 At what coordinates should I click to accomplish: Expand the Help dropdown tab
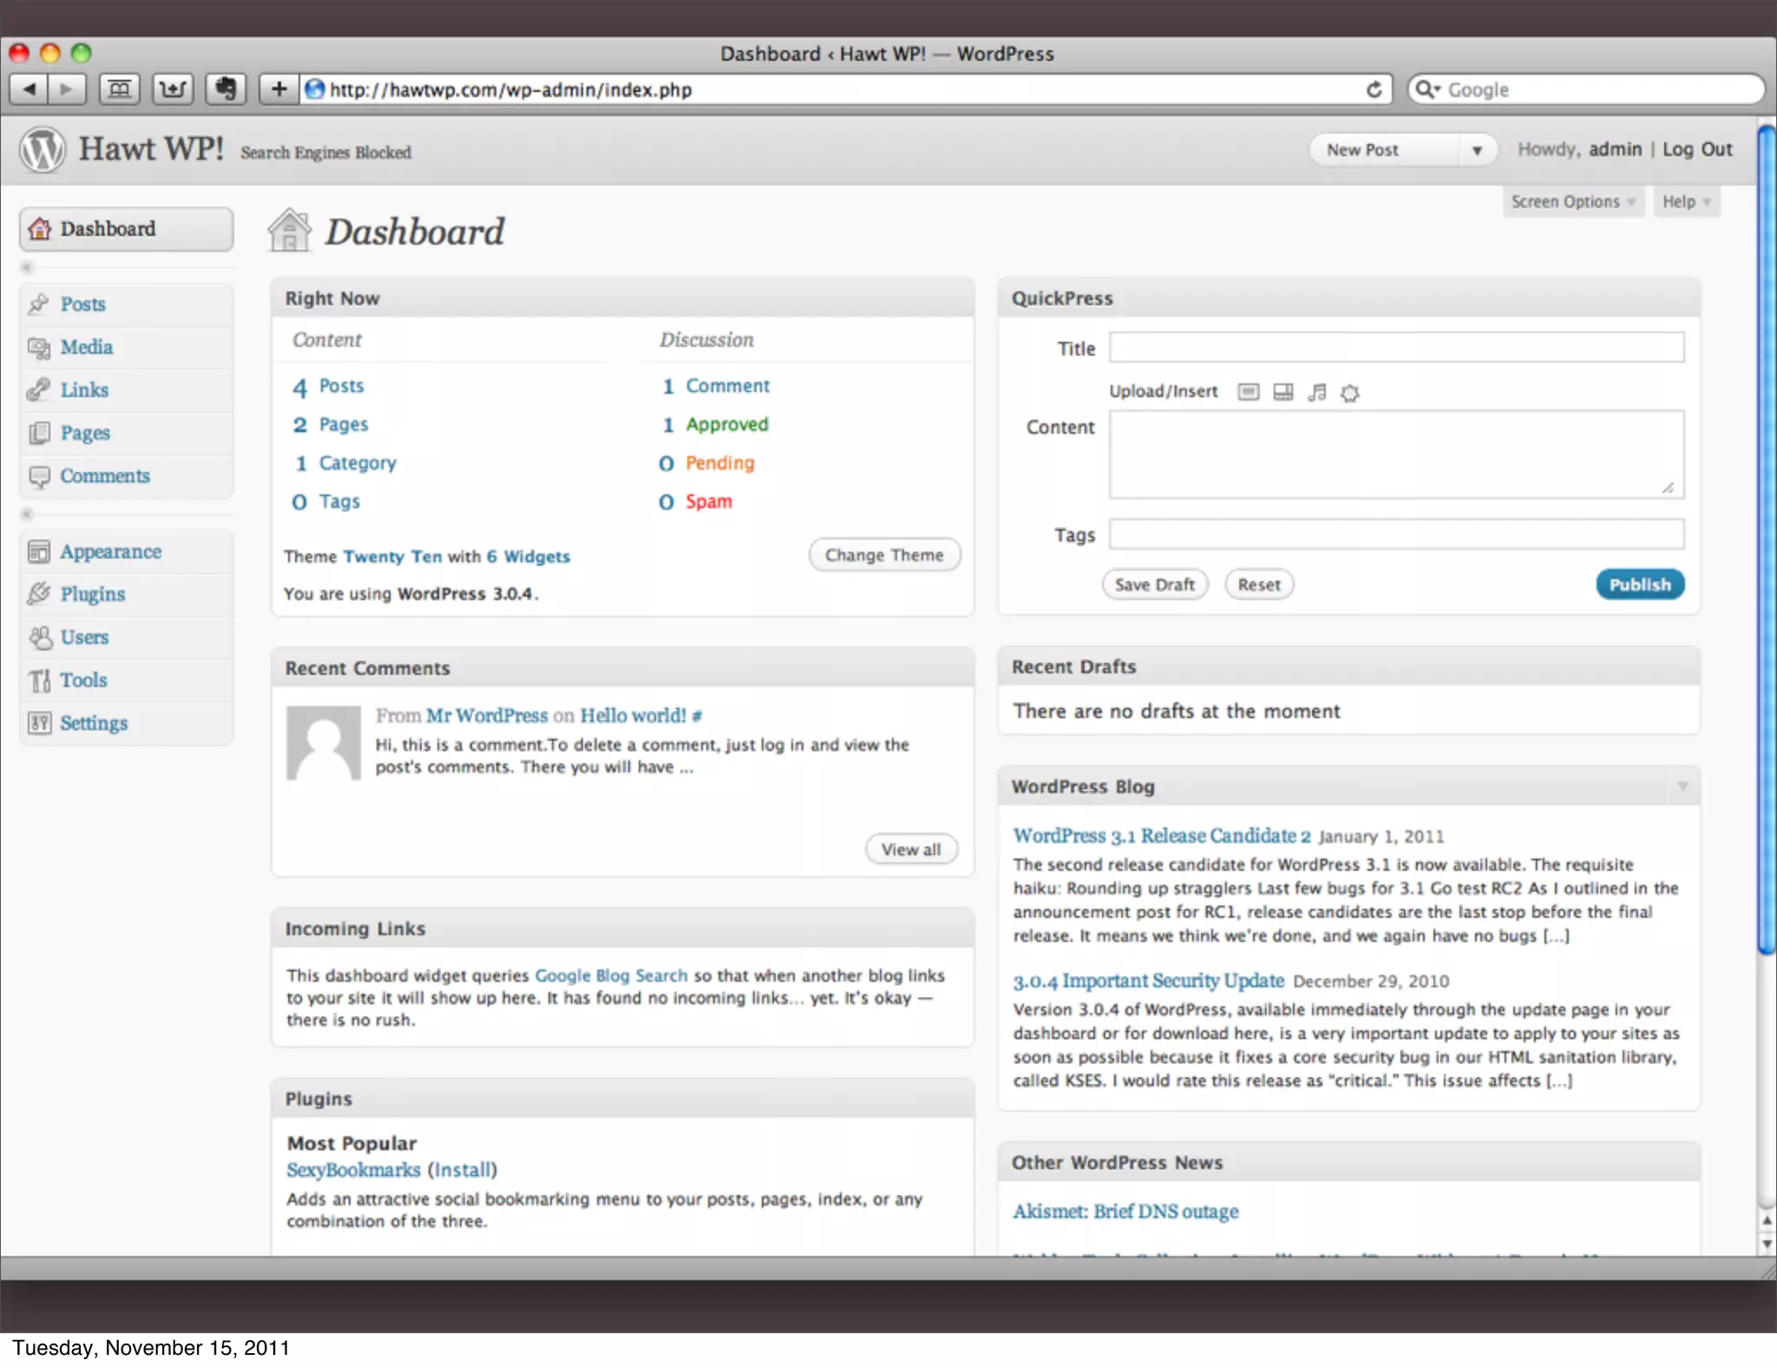[1686, 201]
